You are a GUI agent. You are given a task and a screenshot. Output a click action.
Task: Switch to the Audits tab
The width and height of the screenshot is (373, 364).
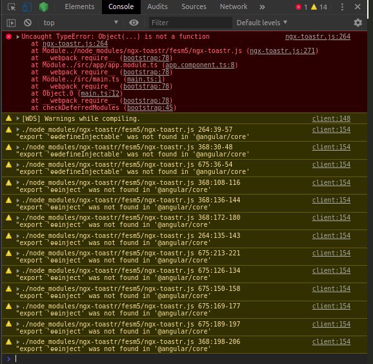pos(157,6)
